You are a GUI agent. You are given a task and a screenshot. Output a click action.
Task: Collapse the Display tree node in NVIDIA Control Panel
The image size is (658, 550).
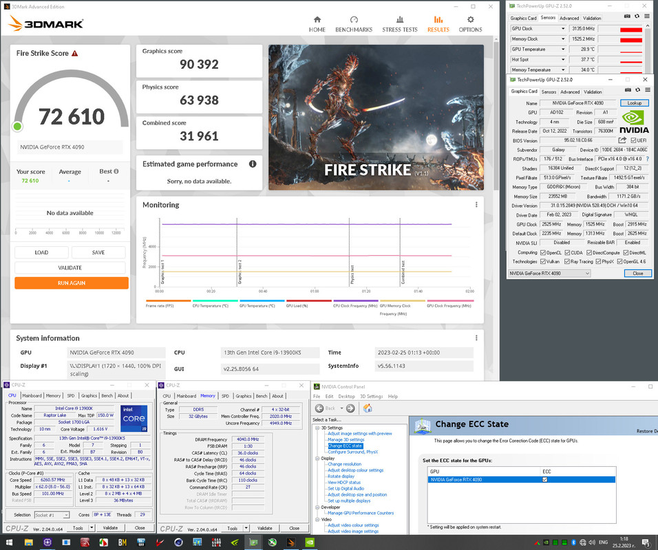coord(317,458)
